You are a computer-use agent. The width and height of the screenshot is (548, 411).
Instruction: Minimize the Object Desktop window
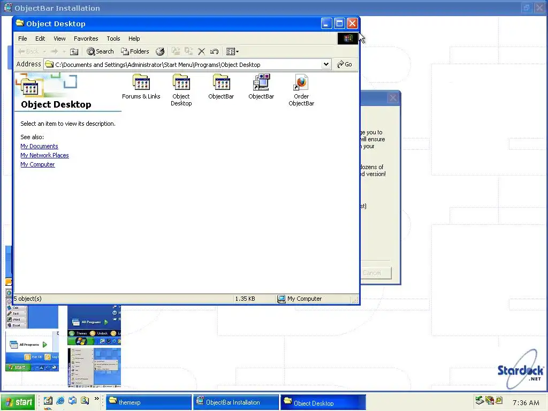pyautogui.click(x=326, y=24)
